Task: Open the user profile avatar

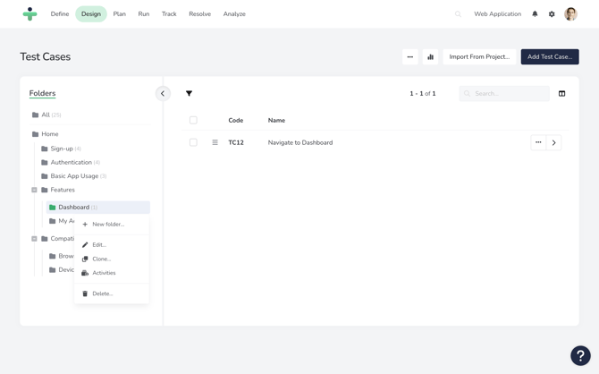Action: [x=570, y=13]
